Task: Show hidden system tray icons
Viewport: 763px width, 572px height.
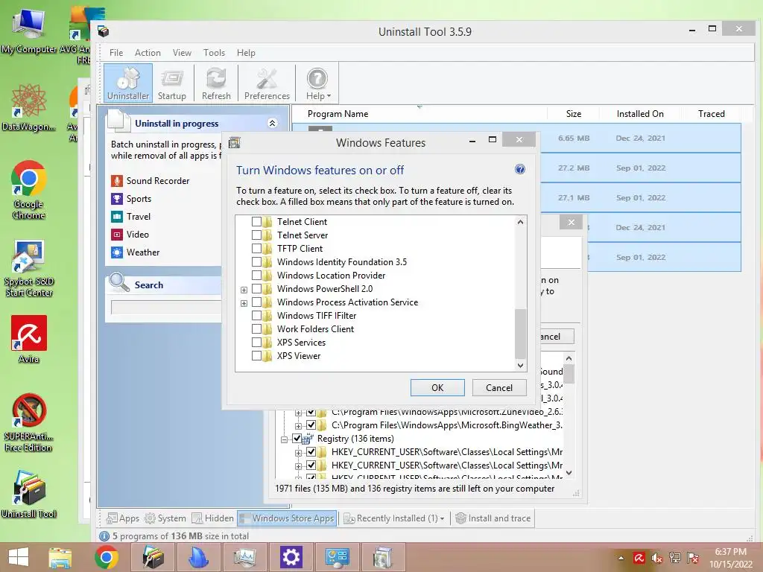Action: [621, 558]
